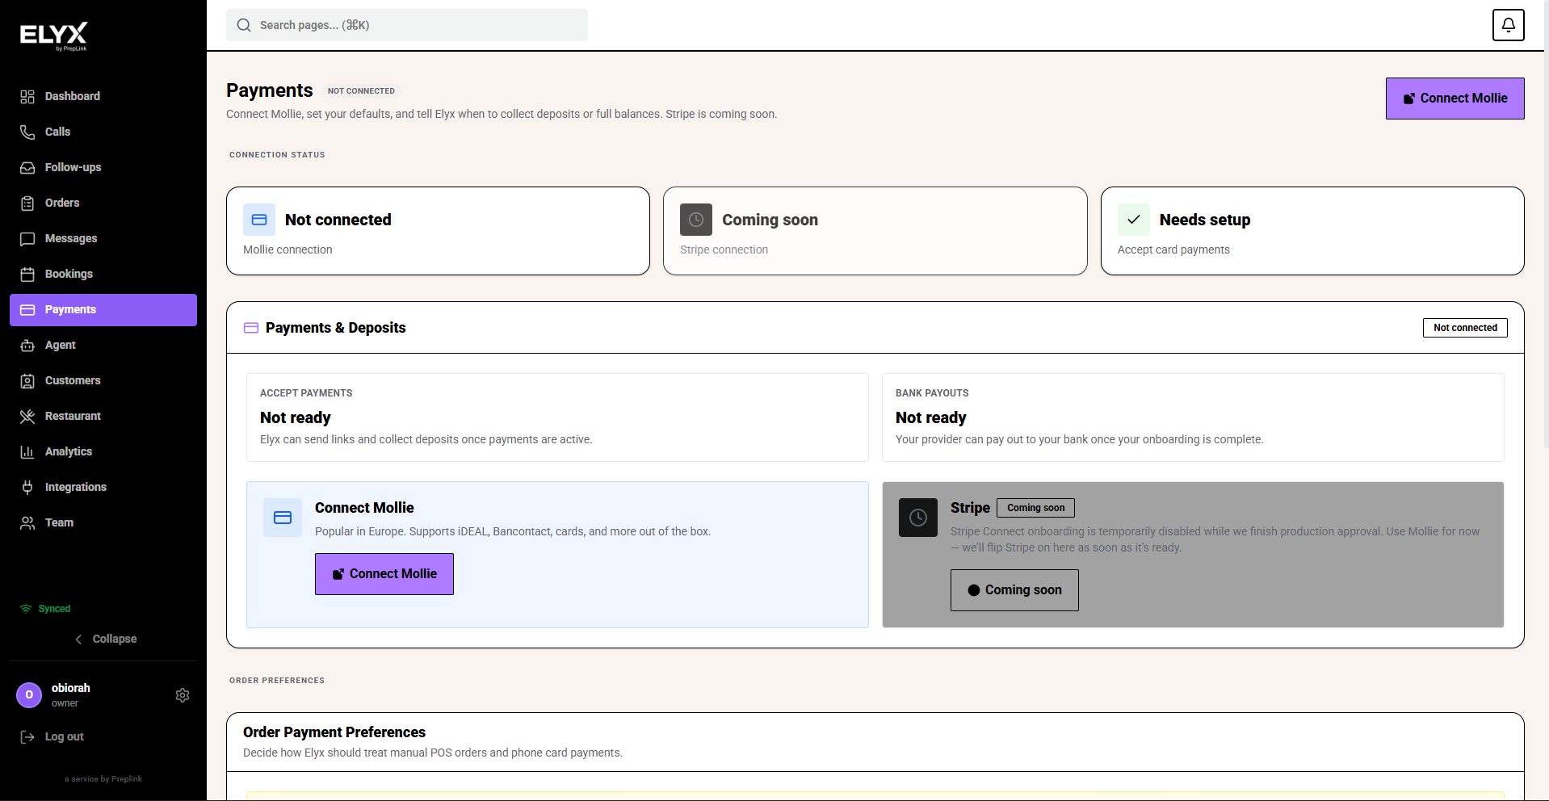This screenshot has height=801, width=1549.
Task: Select the Payments sidebar item
Action: 103,310
